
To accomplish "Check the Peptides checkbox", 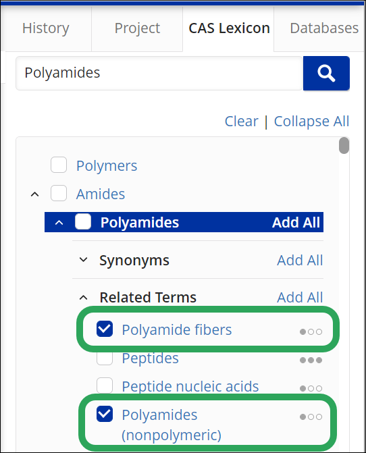I will point(105,357).
